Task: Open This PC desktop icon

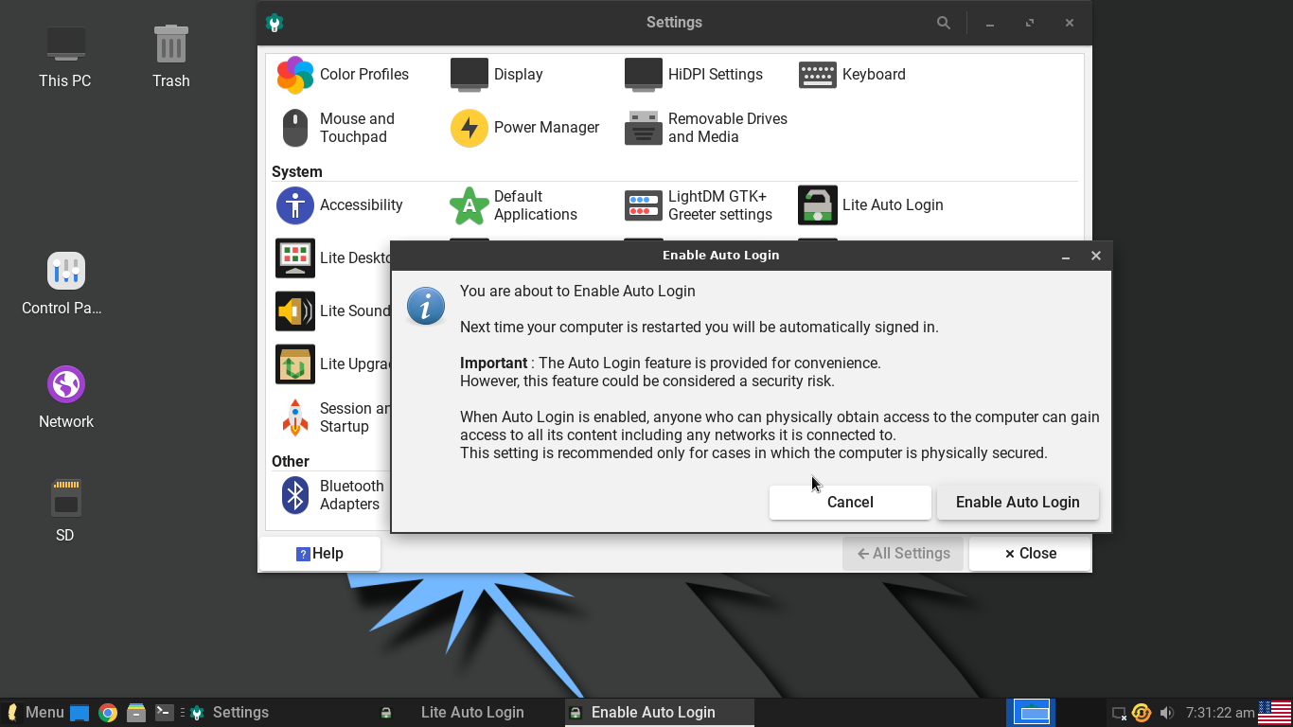Action: [x=65, y=58]
